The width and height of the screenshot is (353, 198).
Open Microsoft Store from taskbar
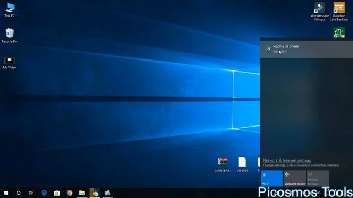click(x=57, y=193)
